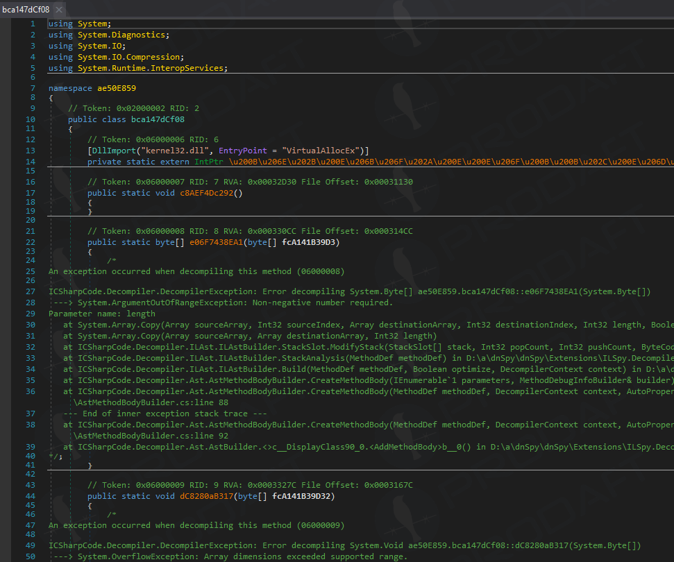Click the 'System.IO.Compression' namespace reference
Screen dimensions: 674x562
point(130,57)
